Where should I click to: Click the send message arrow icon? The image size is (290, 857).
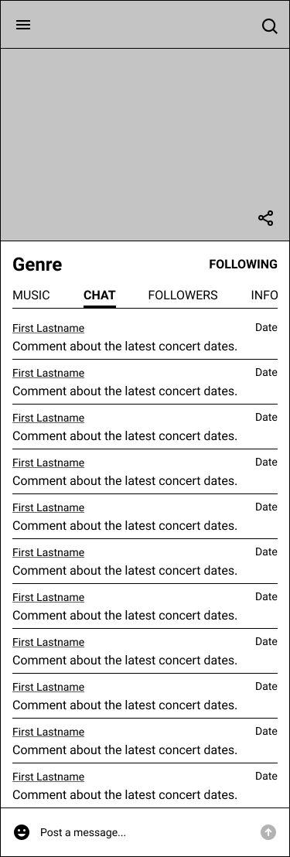pyautogui.click(x=268, y=832)
